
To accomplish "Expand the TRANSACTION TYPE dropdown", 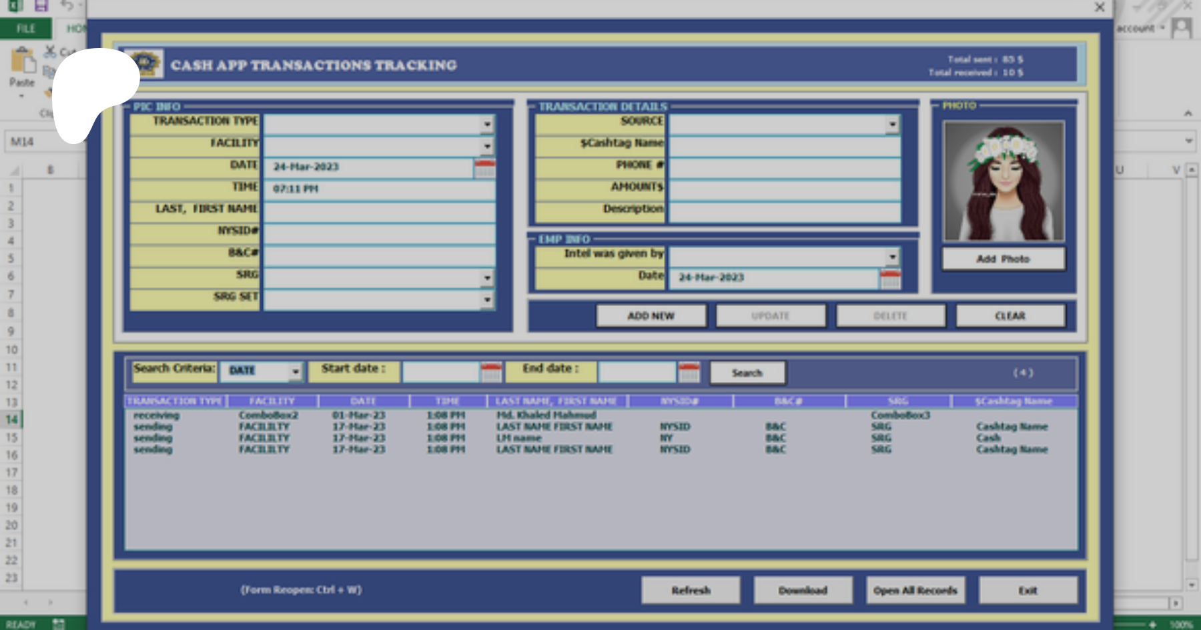I will click(x=487, y=125).
